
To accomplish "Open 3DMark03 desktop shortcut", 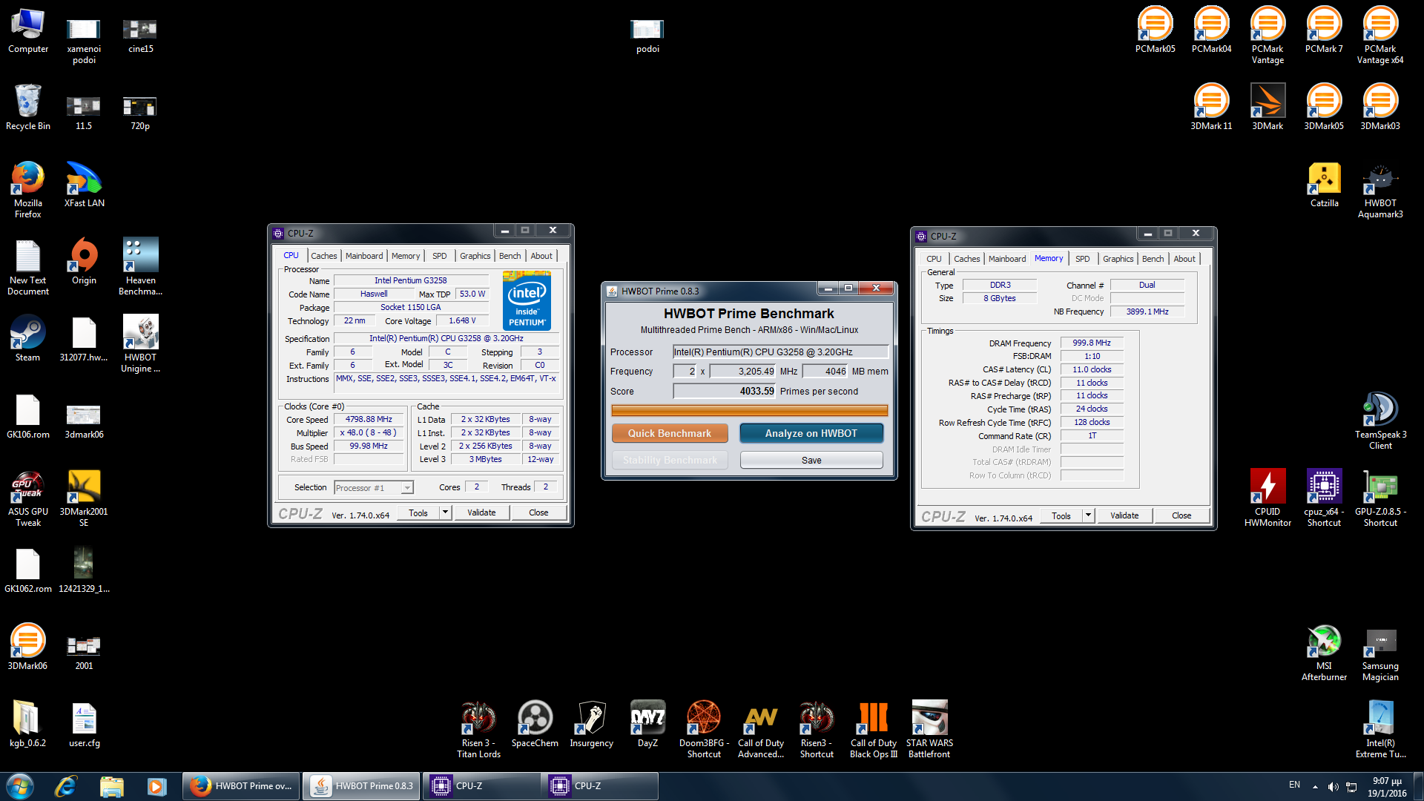I will (x=1380, y=107).
